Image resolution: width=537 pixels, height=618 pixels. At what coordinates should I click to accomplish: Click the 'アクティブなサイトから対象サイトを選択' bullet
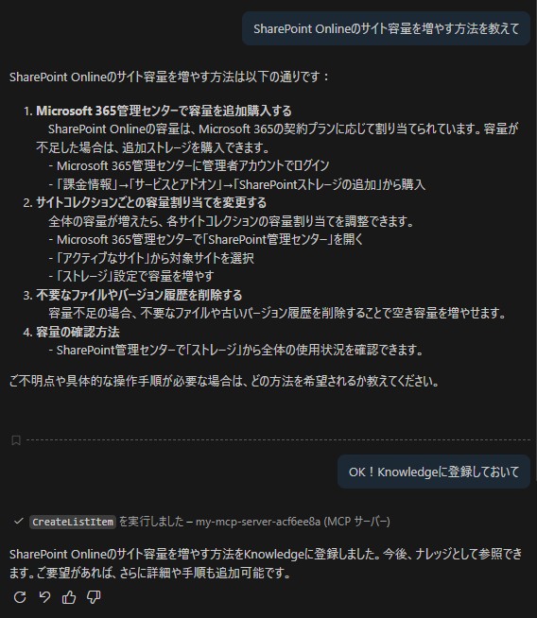(x=151, y=258)
